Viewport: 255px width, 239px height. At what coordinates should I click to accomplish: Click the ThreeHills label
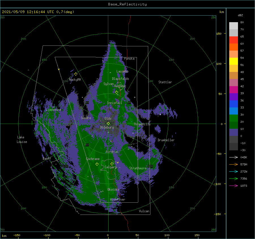tap(142, 124)
